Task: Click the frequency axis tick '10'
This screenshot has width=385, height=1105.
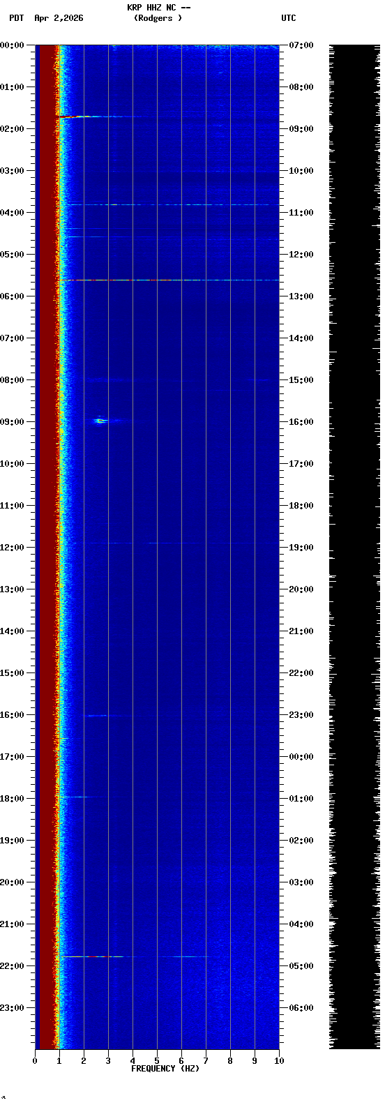Action: (x=279, y=1061)
